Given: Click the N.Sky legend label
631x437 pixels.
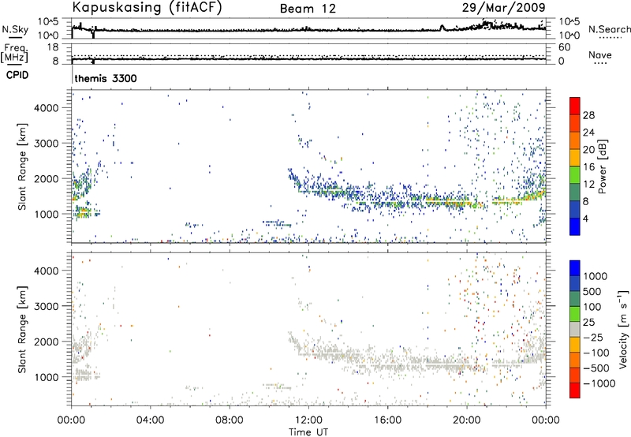Looking at the screenshot, I should tap(15, 29).
